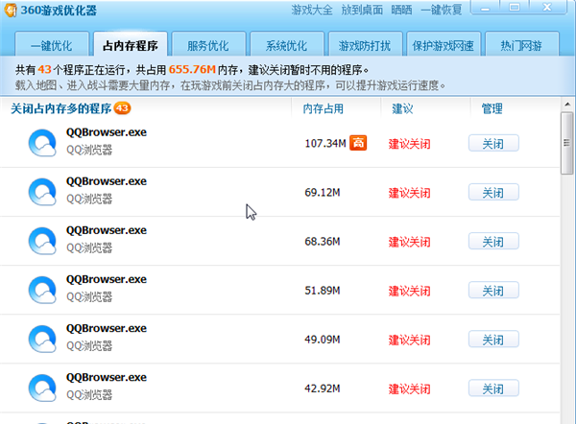This screenshot has height=424, width=576.
Task: Click QQBrowser icon in the 49.09M row
Action: [42, 339]
